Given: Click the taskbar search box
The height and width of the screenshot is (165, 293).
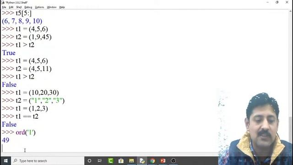Looking at the screenshot, I should click(x=48, y=161).
